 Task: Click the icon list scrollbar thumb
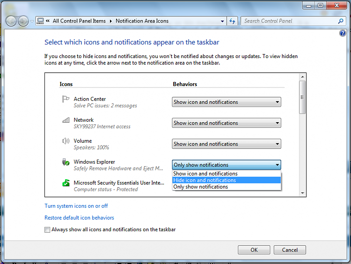pyautogui.click(x=302, y=97)
